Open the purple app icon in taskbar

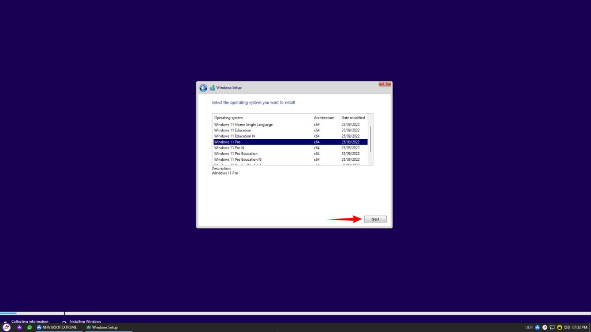click(19, 327)
